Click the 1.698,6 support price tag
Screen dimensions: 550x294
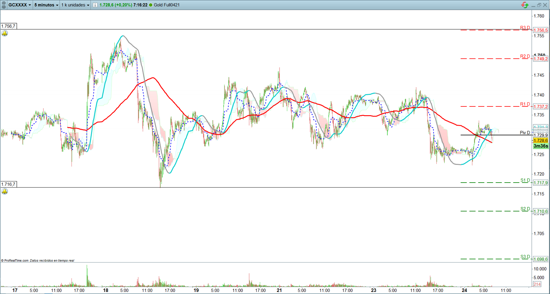[x=541, y=259]
